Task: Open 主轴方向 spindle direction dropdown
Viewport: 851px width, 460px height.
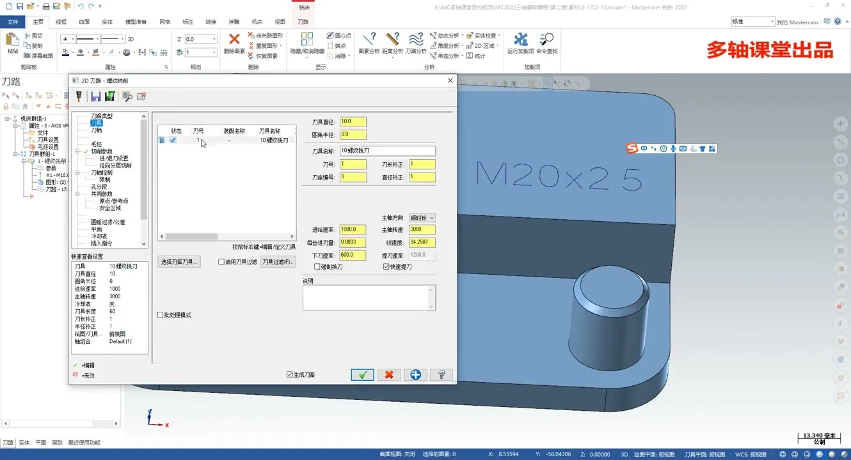Action: [422, 218]
